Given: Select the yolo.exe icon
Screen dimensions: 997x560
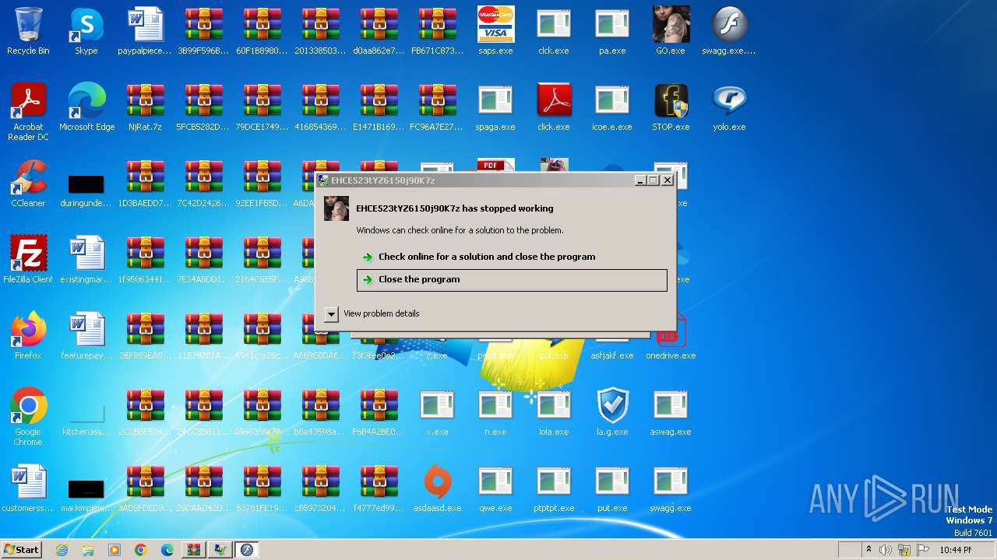Looking at the screenshot, I should coord(729,107).
